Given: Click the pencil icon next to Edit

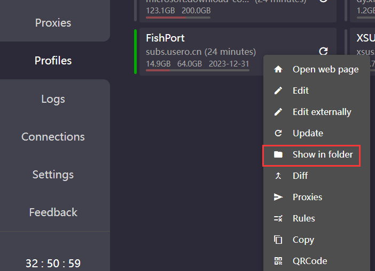Looking at the screenshot, I should pos(278,91).
